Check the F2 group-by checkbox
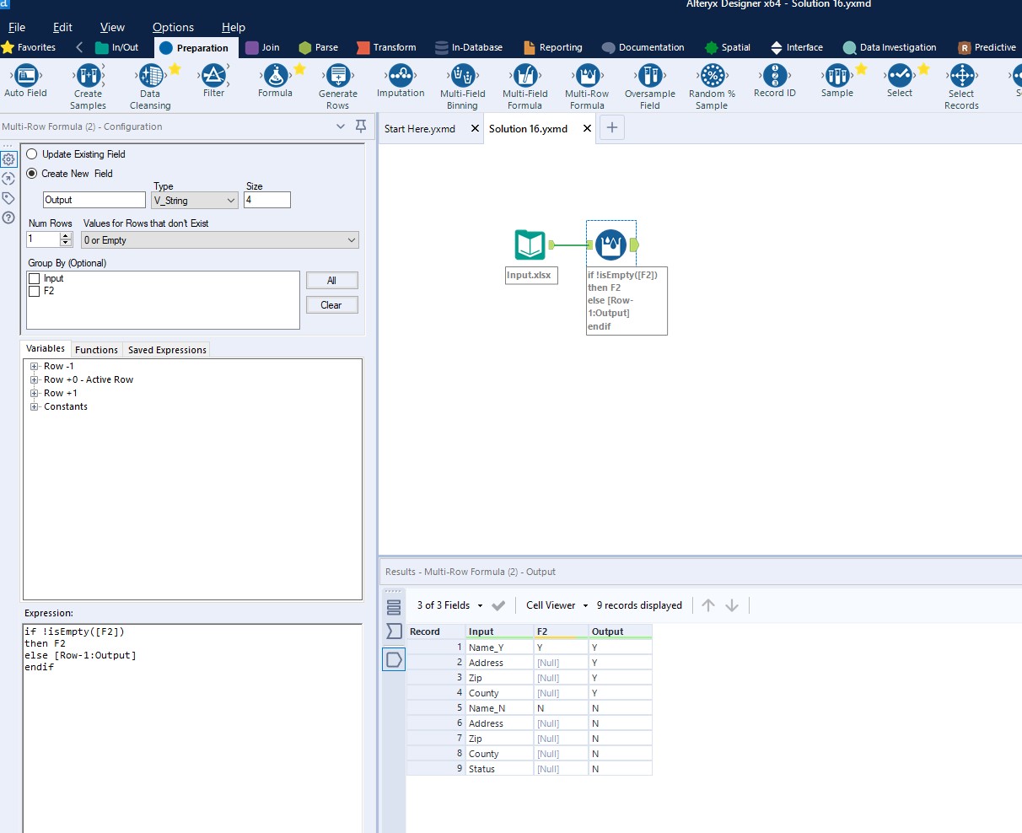 (x=35, y=291)
